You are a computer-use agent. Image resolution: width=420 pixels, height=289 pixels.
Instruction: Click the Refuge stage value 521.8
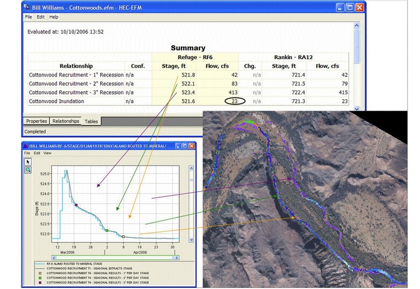click(188, 75)
